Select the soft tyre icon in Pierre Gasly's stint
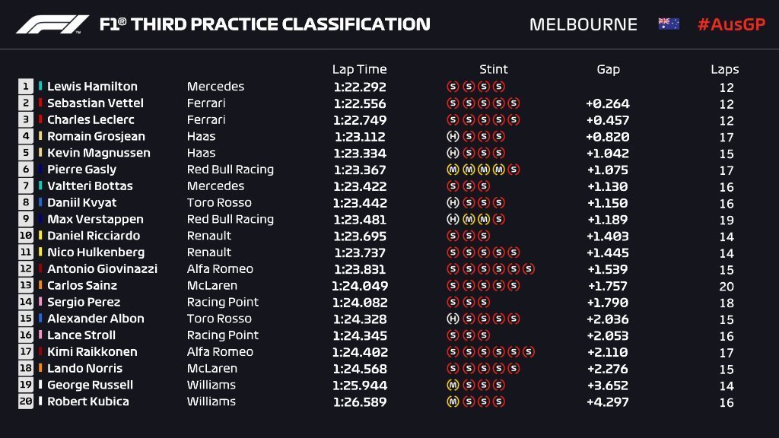 pyautogui.click(x=514, y=170)
